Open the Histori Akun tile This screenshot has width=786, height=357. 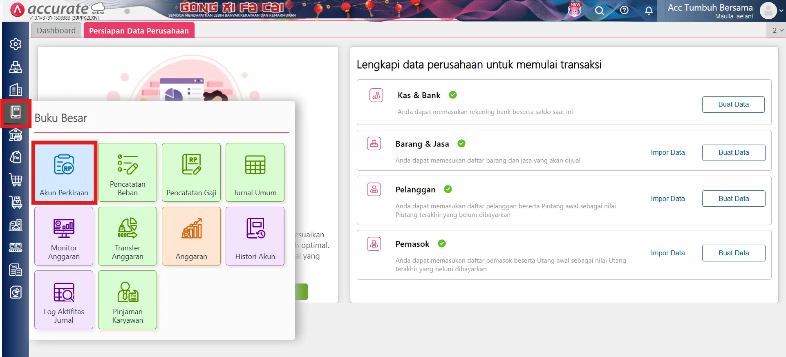click(x=255, y=236)
